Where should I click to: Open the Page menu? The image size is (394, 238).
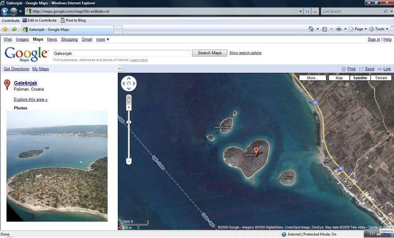(x=358, y=29)
